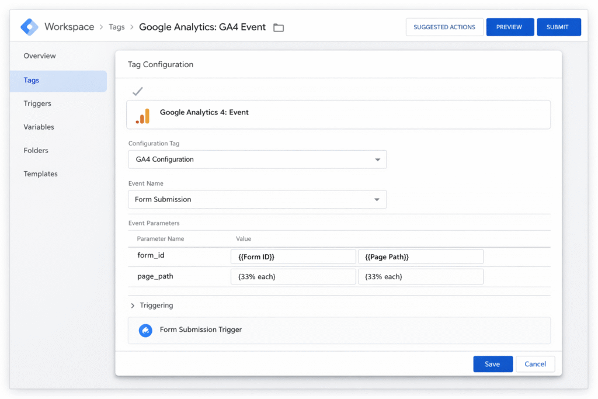Go to the Overview page
This screenshot has width=598, height=399.
39,55
